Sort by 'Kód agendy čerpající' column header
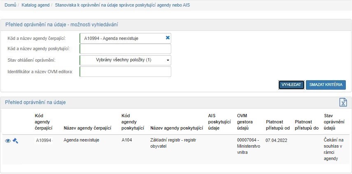The image size is (352, 174). click(44, 122)
